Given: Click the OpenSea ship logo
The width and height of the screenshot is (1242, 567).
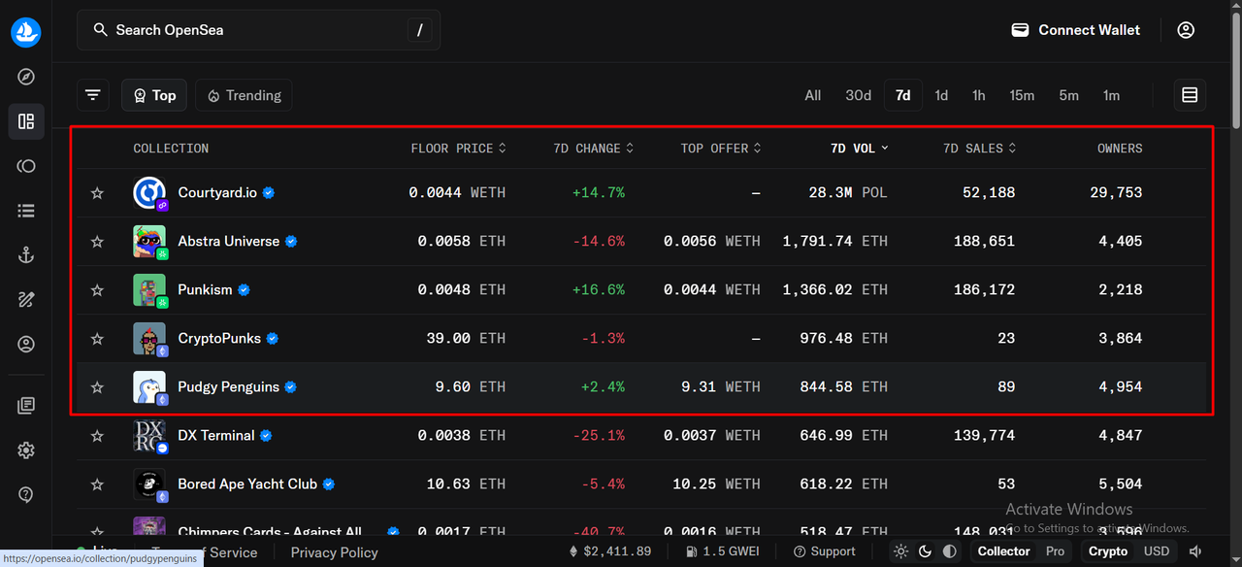Looking at the screenshot, I should pos(26,32).
